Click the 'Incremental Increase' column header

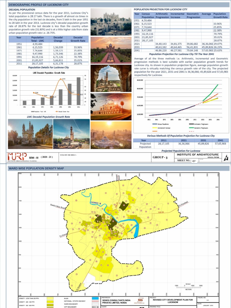coord(177,16)
